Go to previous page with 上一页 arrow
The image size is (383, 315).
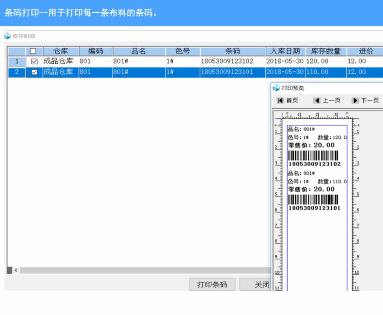pyautogui.click(x=317, y=100)
